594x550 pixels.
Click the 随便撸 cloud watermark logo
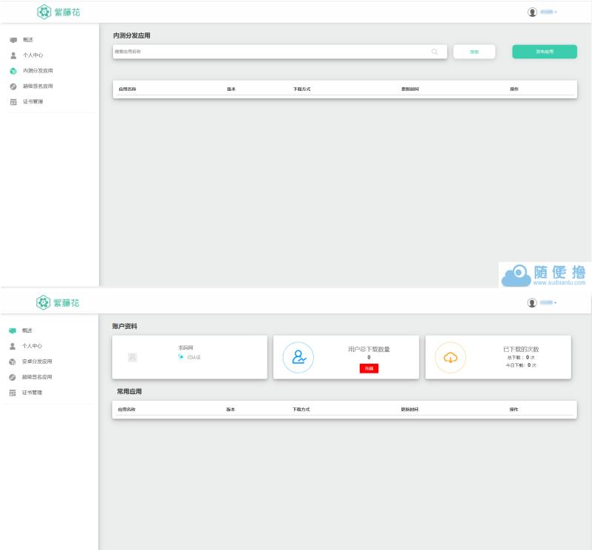[516, 276]
